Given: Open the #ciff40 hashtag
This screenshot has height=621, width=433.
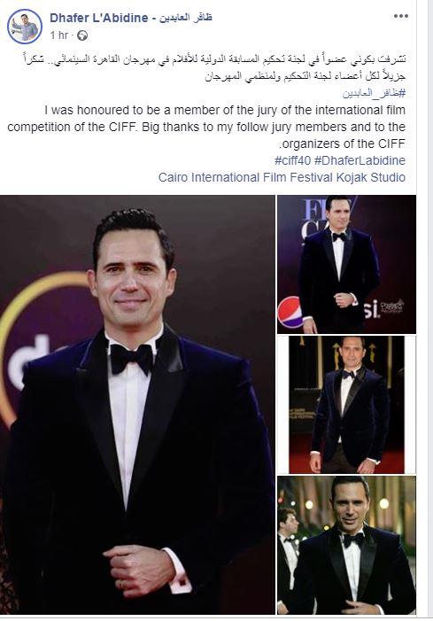Looking at the screenshot, I should [x=292, y=160].
